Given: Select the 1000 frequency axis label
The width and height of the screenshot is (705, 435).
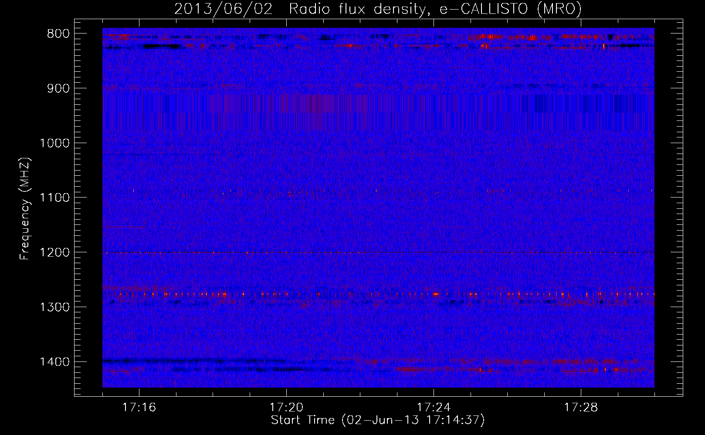Looking at the screenshot, I should (x=54, y=143).
